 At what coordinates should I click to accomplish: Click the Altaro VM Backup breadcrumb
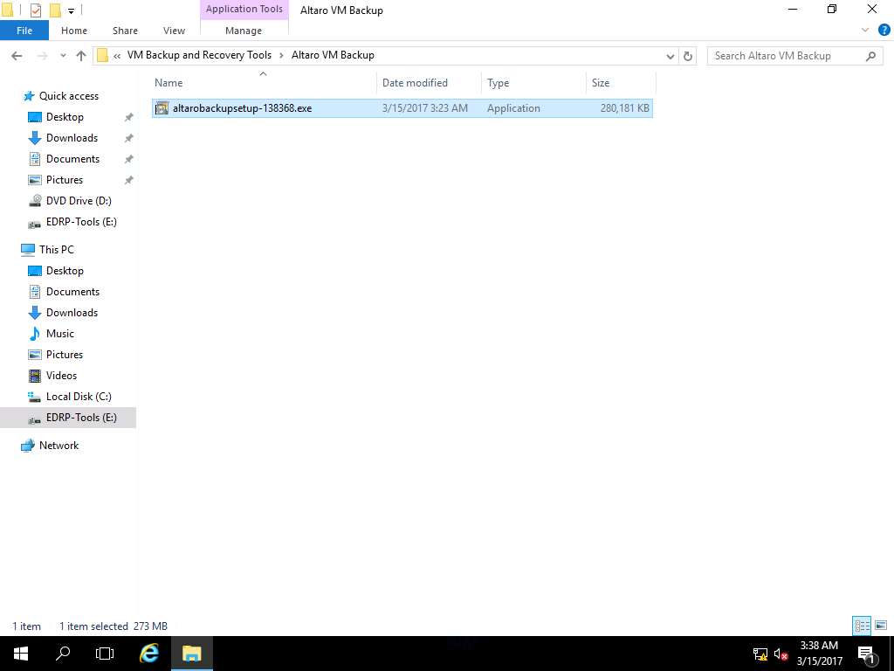click(x=333, y=55)
